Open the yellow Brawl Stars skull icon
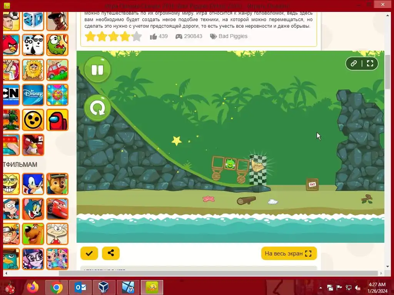 (33, 120)
